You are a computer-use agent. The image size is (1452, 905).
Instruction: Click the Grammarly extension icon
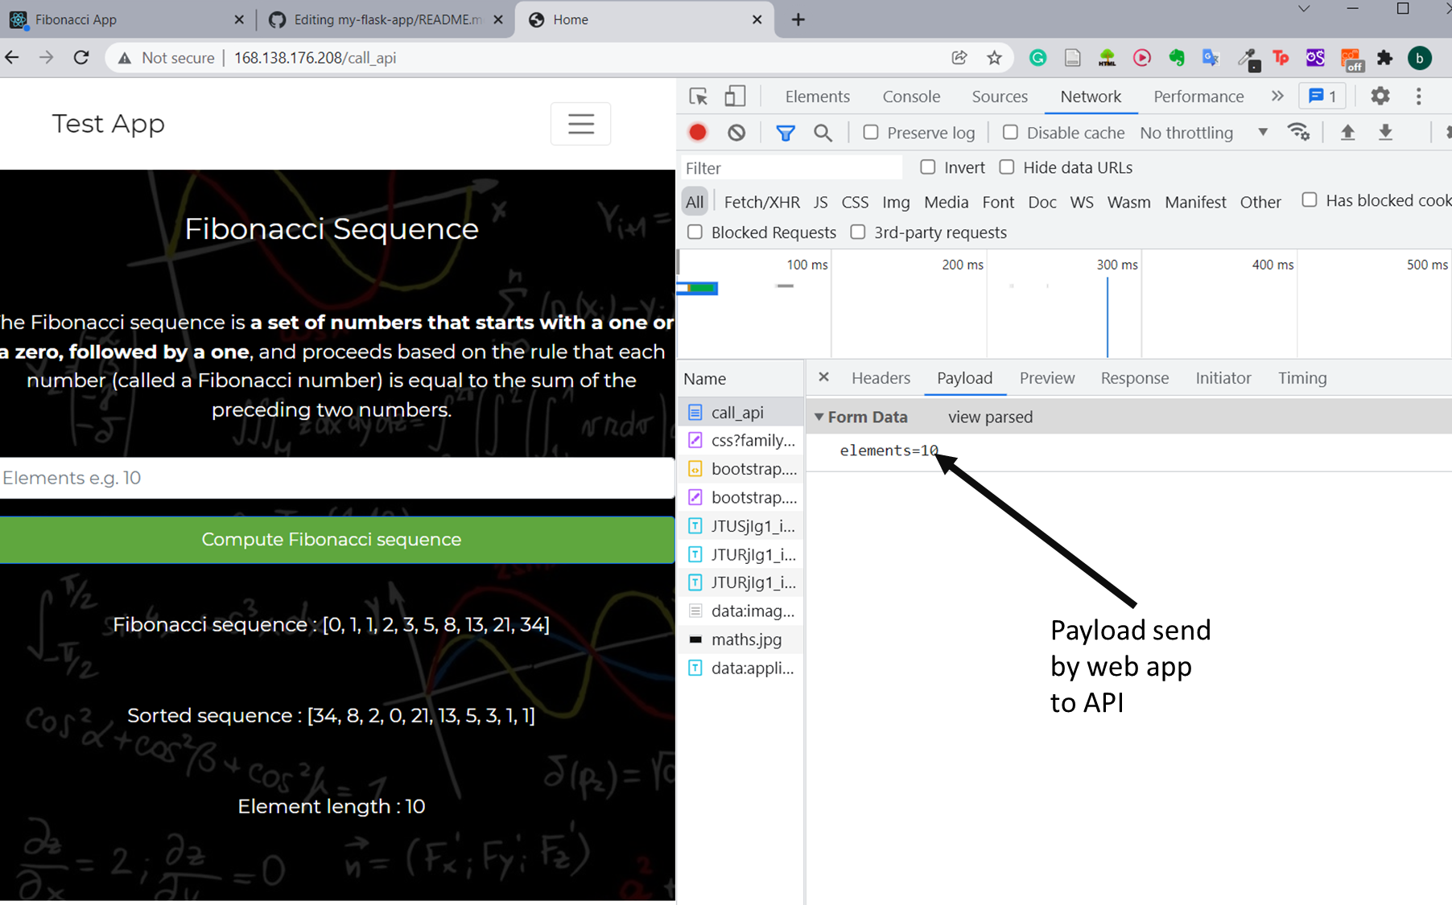tap(1037, 57)
